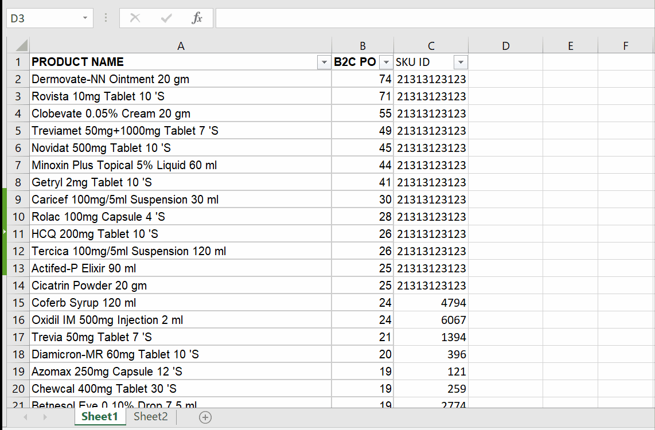
Task: Click the next sheet navigation arrow
Action: pos(46,417)
